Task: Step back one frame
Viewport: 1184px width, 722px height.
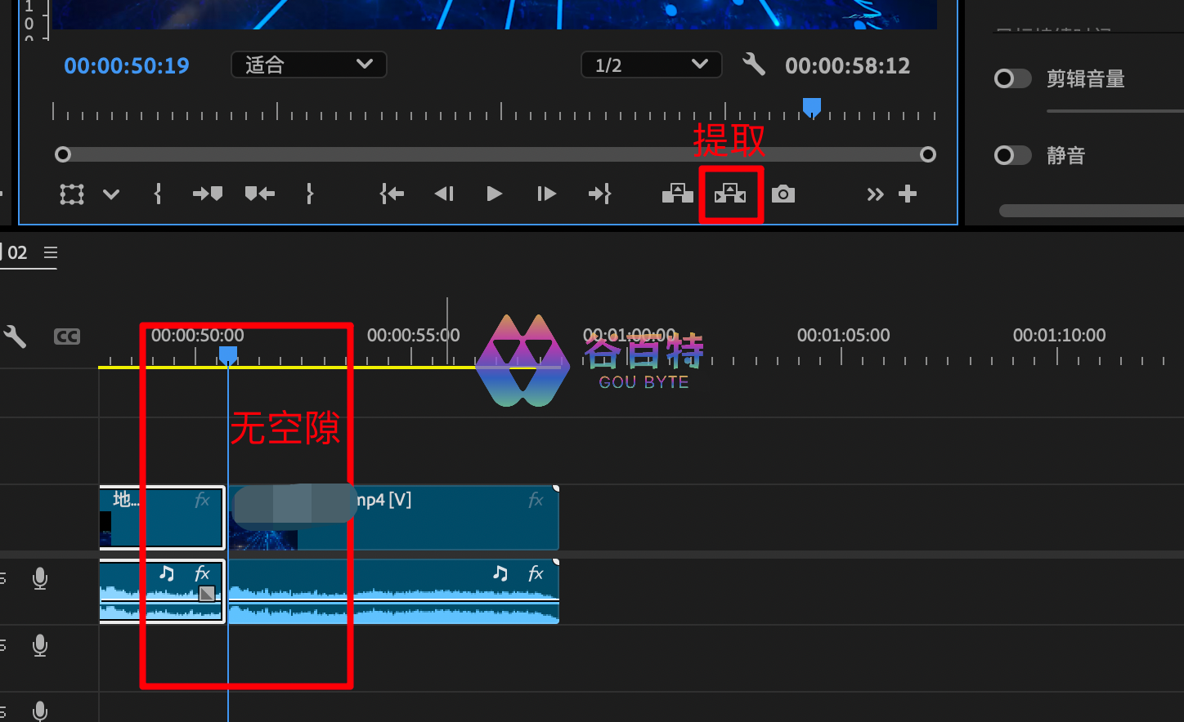Action: tap(444, 194)
